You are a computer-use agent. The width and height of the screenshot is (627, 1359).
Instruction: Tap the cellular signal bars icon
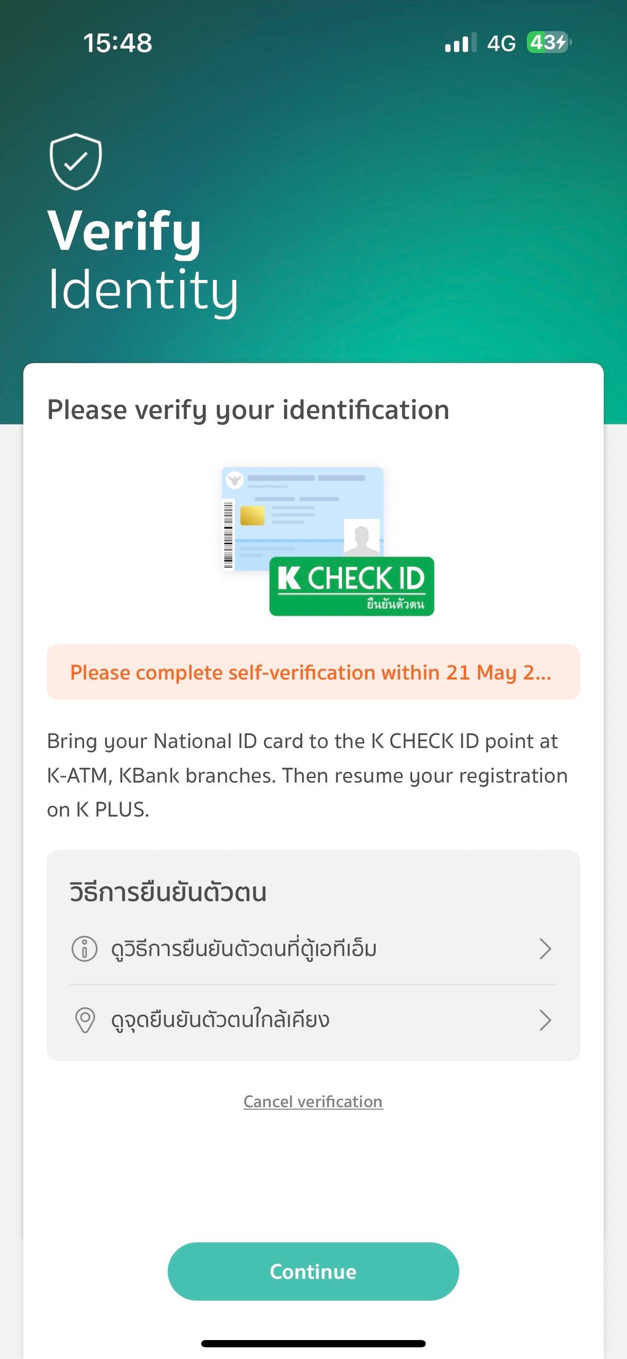click(460, 43)
